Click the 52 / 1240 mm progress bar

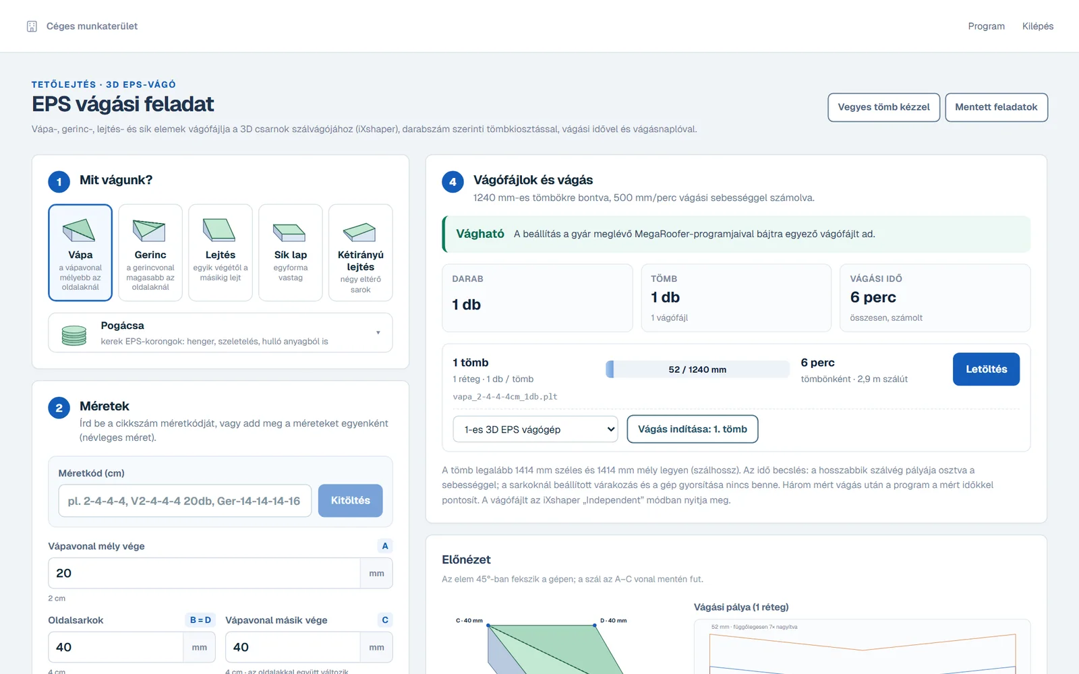click(x=697, y=369)
